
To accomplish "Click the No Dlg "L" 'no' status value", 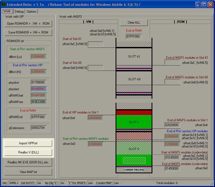I will [63, 183].
